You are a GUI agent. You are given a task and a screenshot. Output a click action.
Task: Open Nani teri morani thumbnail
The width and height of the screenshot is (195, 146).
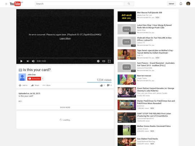(127, 80)
